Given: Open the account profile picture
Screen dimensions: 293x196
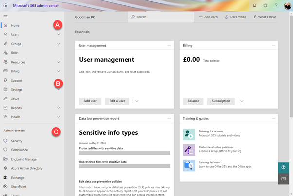Looking at the screenshot, I should coord(287,6).
